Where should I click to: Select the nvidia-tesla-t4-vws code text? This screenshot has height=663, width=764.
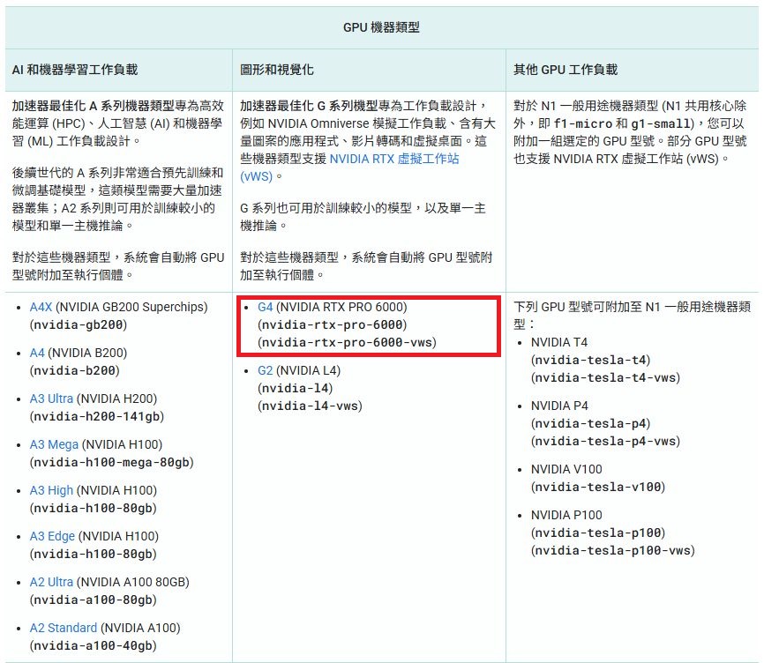[x=605, y=377]
